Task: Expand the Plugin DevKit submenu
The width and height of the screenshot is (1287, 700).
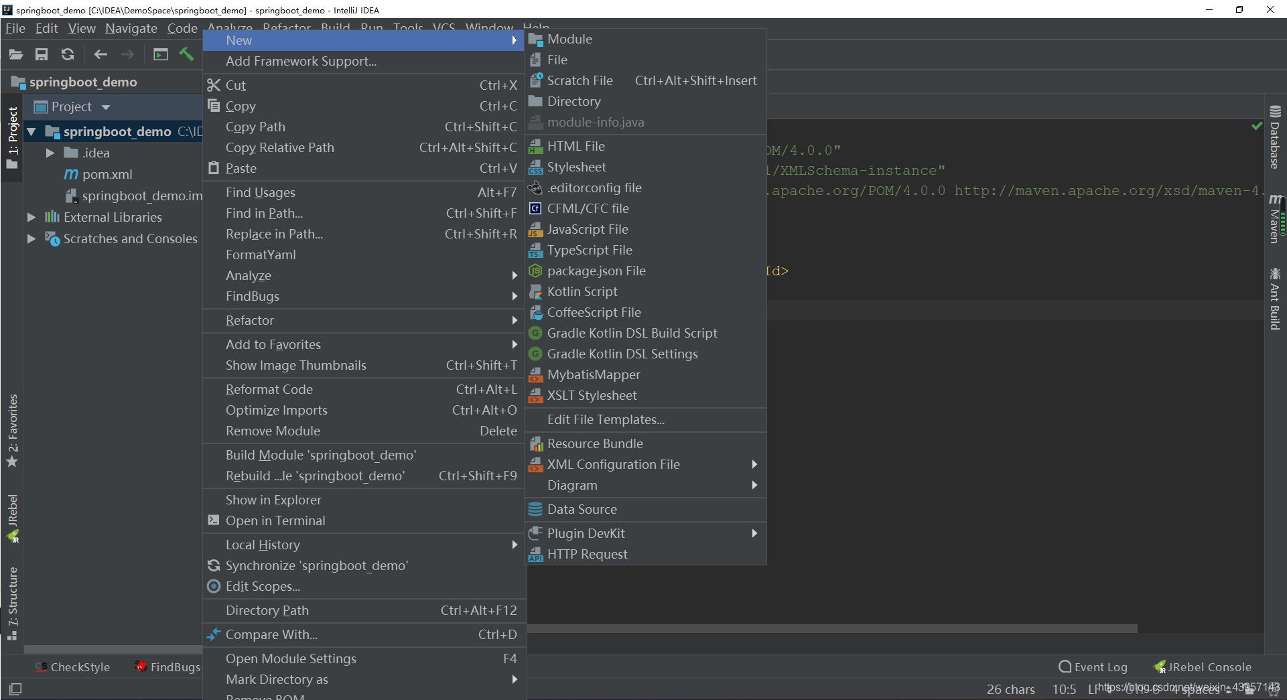Action: coord(645,534)
